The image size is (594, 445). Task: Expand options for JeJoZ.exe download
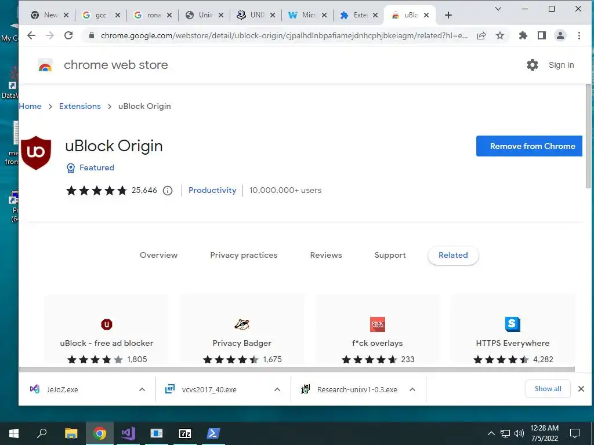[x=142, y=389]
